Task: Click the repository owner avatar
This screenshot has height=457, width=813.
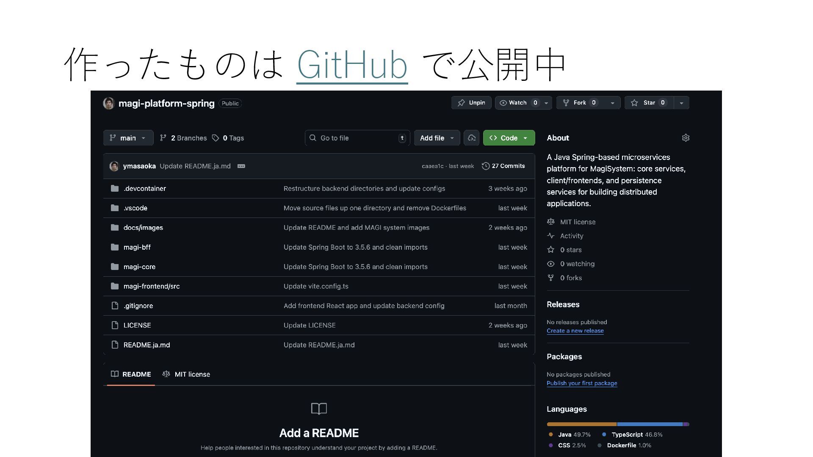Action: point(109,103)
